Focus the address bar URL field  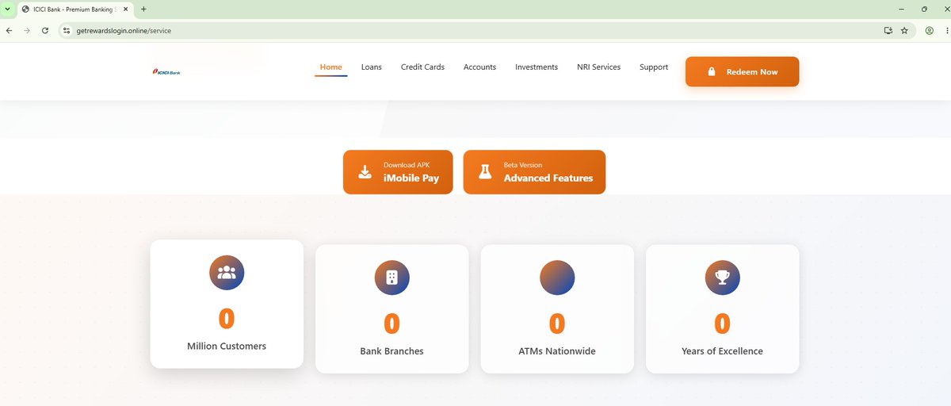[x=475, y=30]
